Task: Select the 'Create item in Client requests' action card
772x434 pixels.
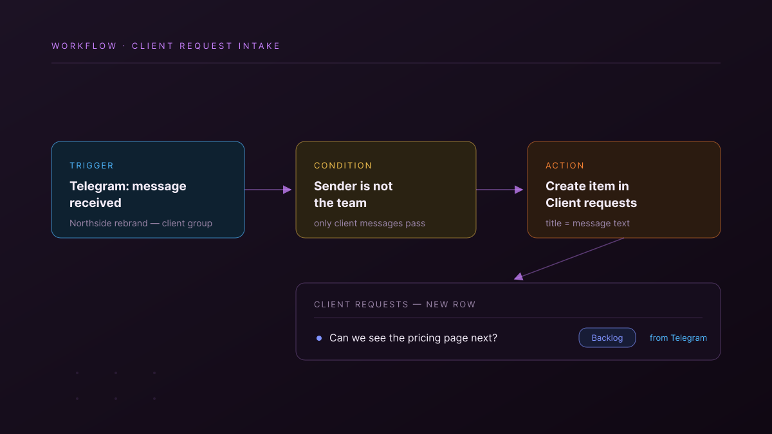Action: click(624, 190)
